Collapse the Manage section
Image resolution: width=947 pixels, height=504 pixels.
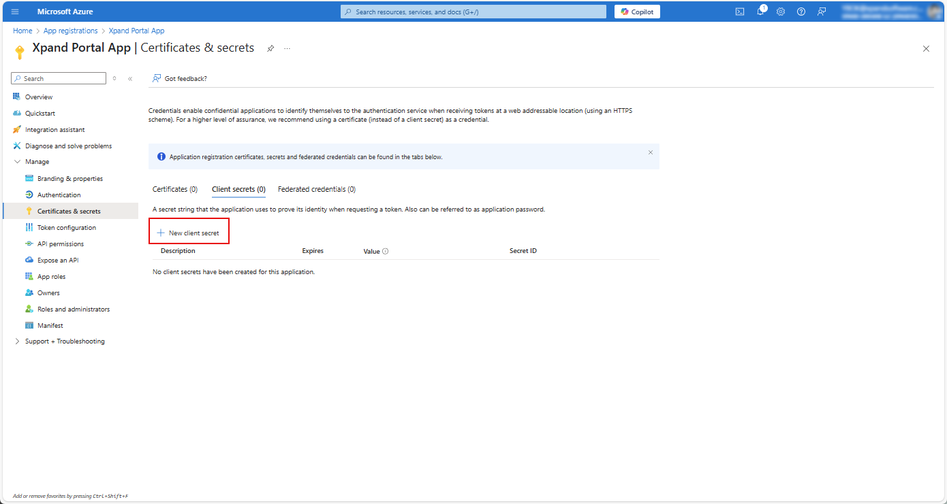pyautogui.click(x=18, y=162)
